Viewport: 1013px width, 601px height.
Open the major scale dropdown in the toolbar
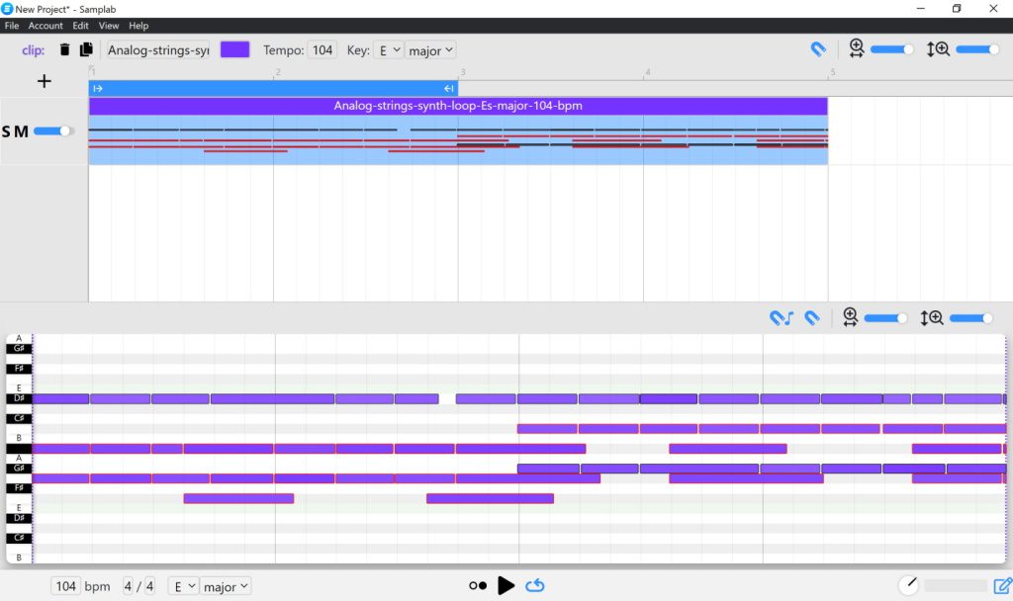tap(429, 48)
